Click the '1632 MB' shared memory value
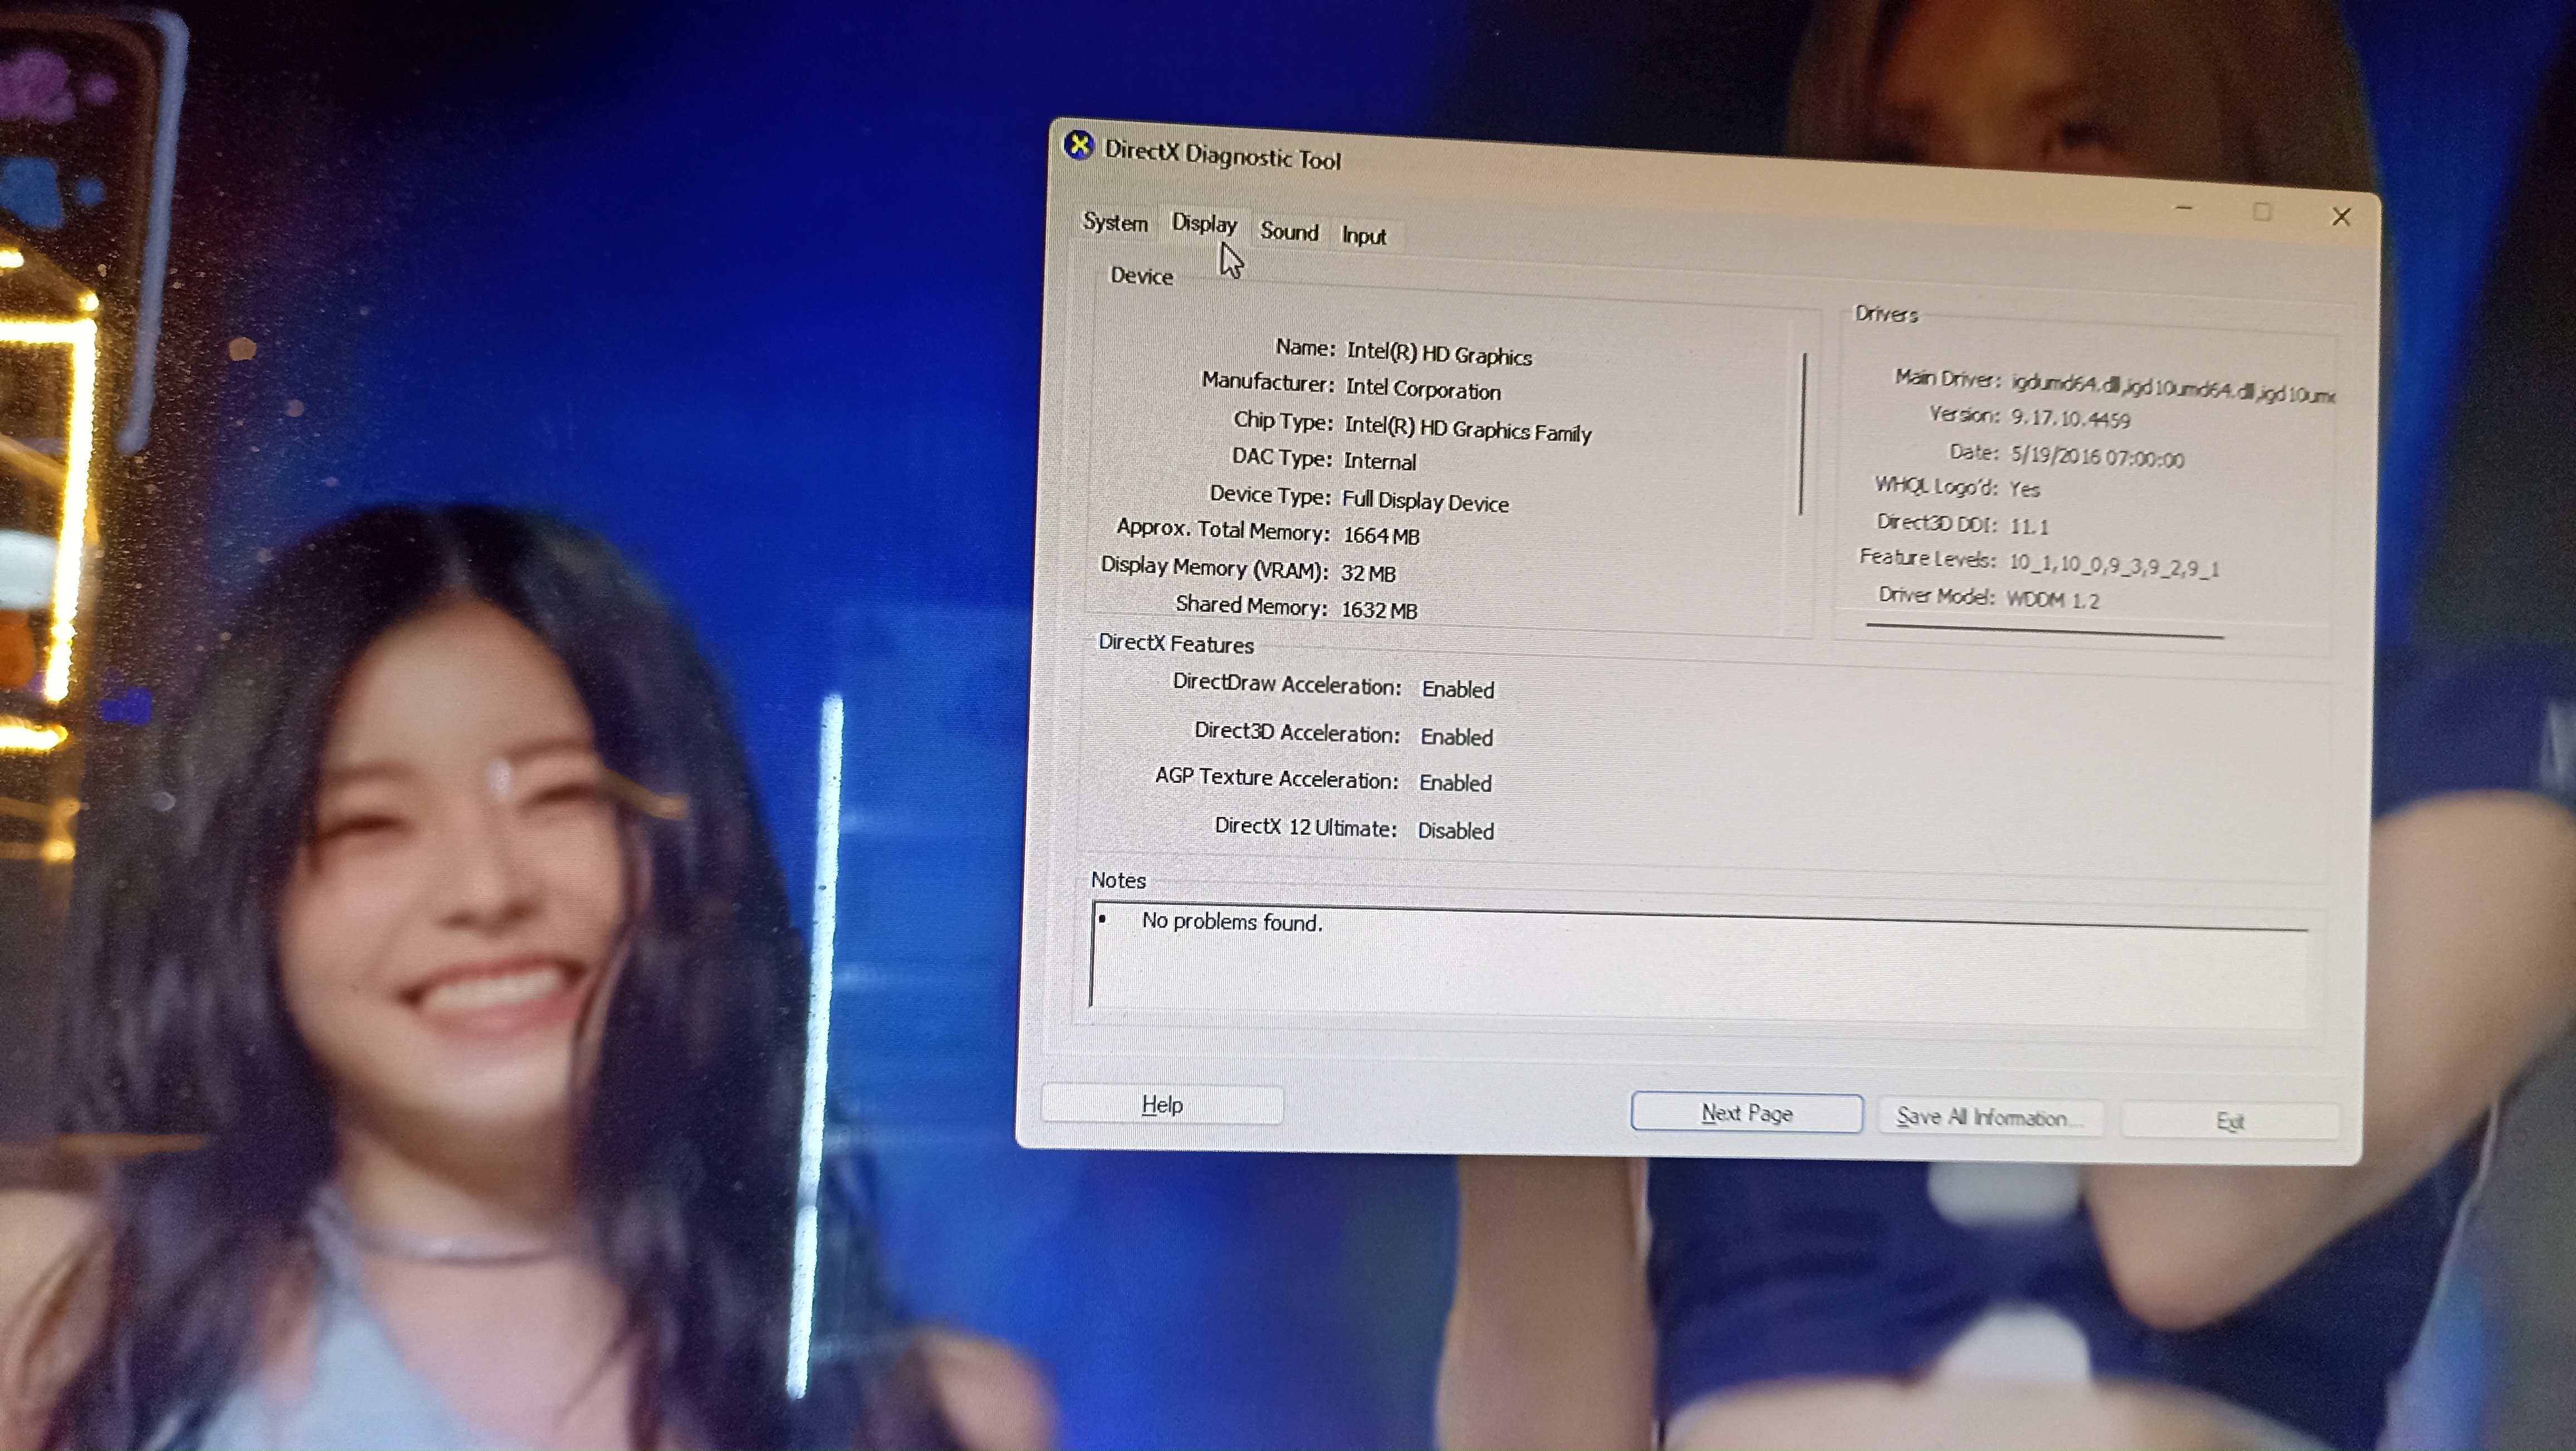 [1379, 610]
